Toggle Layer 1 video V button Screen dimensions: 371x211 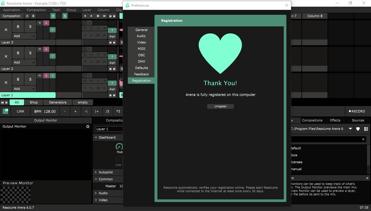point(52,76)
